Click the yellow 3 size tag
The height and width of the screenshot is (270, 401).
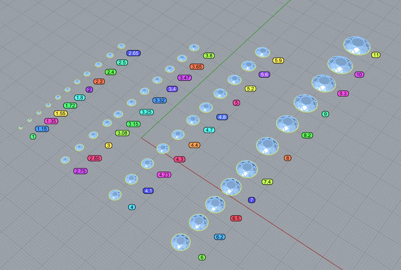109,145
